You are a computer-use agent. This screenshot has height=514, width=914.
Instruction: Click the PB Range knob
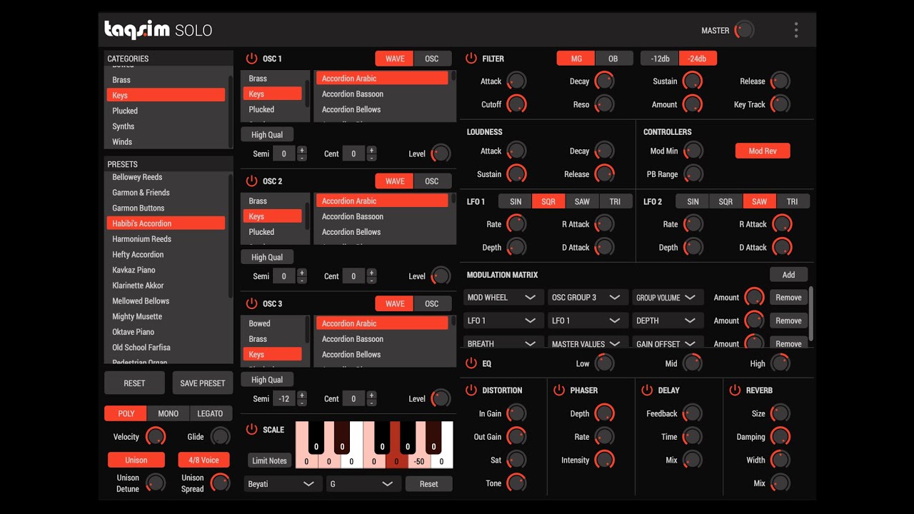(x=693, y=174)
